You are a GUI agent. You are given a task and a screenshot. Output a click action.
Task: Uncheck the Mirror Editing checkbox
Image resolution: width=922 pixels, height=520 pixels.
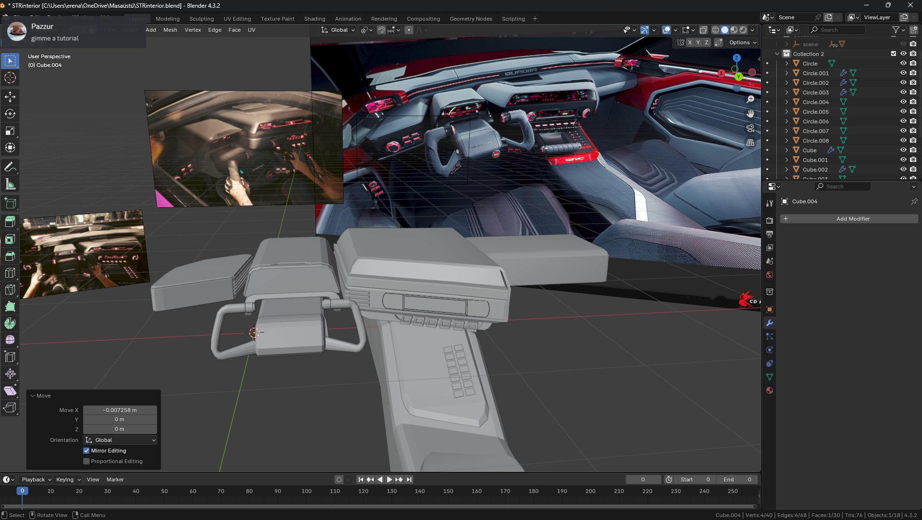pos(86,451)
